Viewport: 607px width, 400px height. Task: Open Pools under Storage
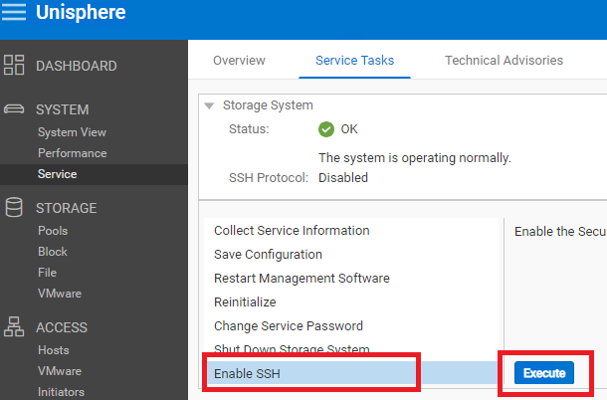click(53, 231)
